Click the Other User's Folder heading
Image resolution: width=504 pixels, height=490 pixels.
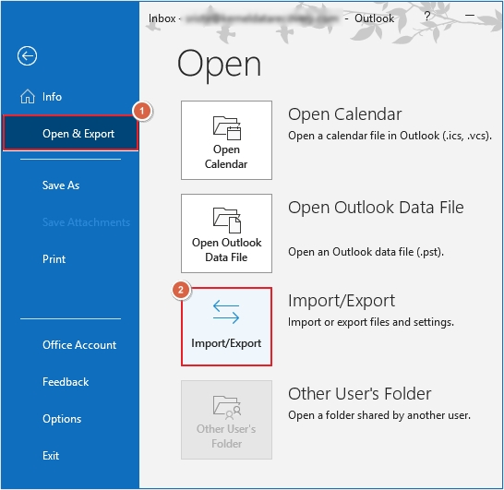click(359, 394)
